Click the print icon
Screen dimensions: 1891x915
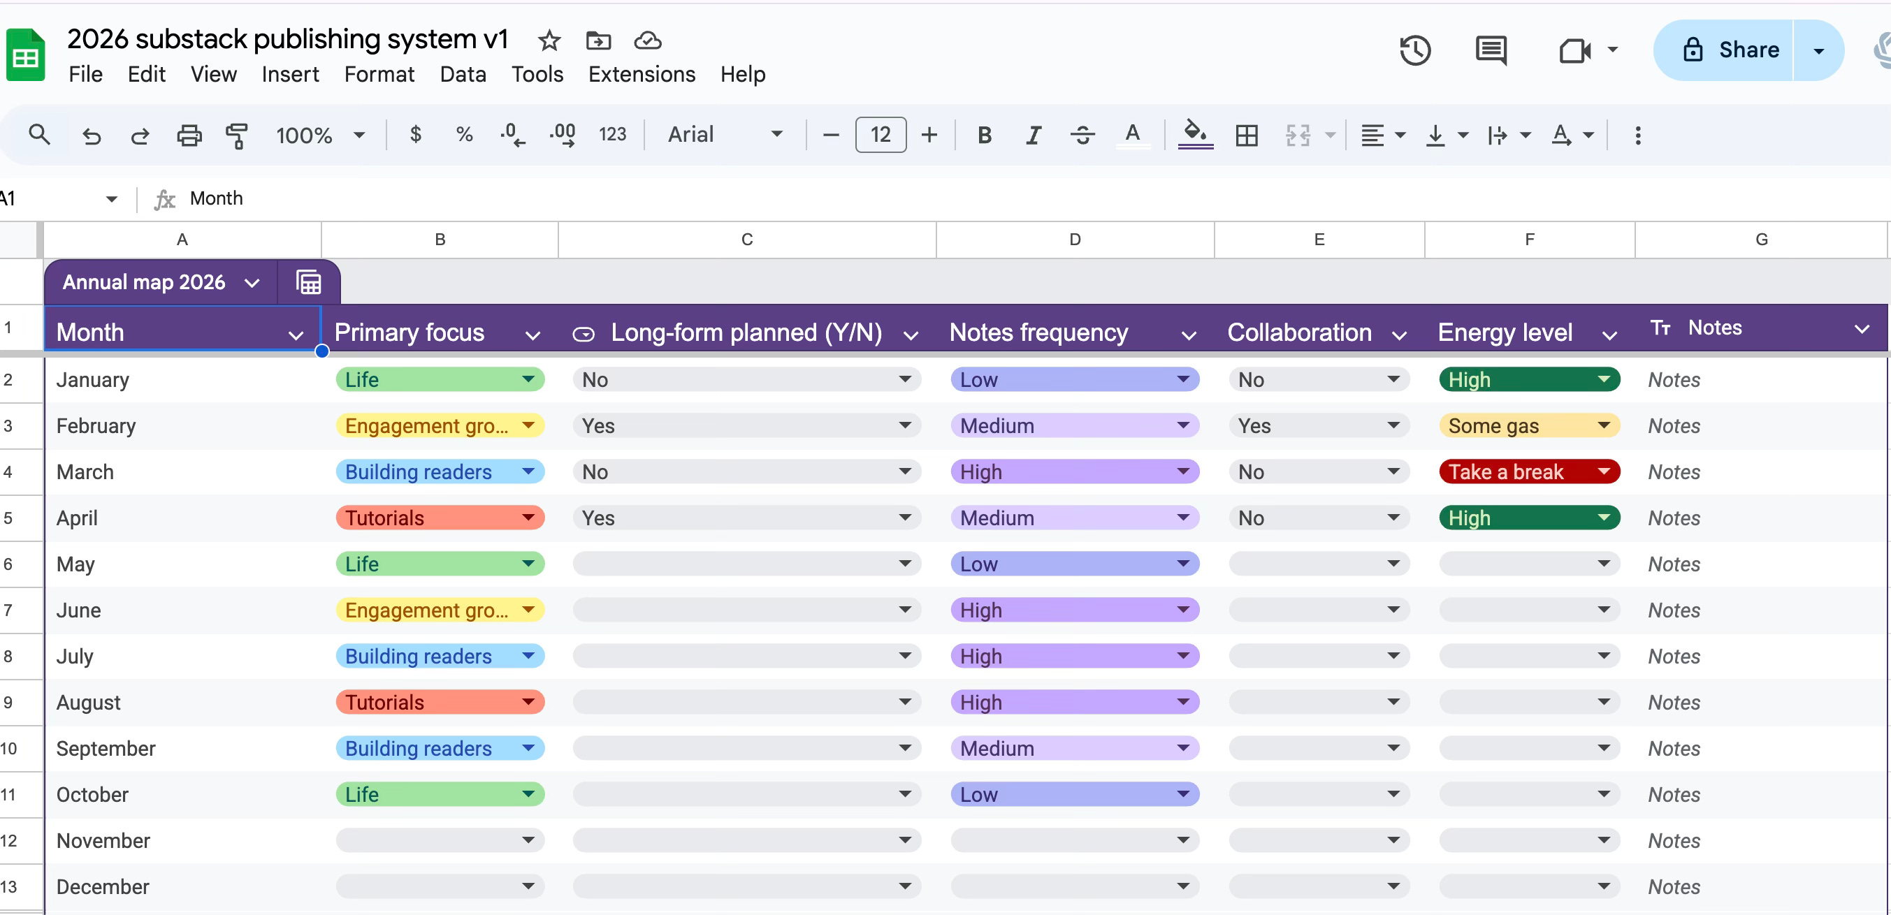tap(189, 135)
